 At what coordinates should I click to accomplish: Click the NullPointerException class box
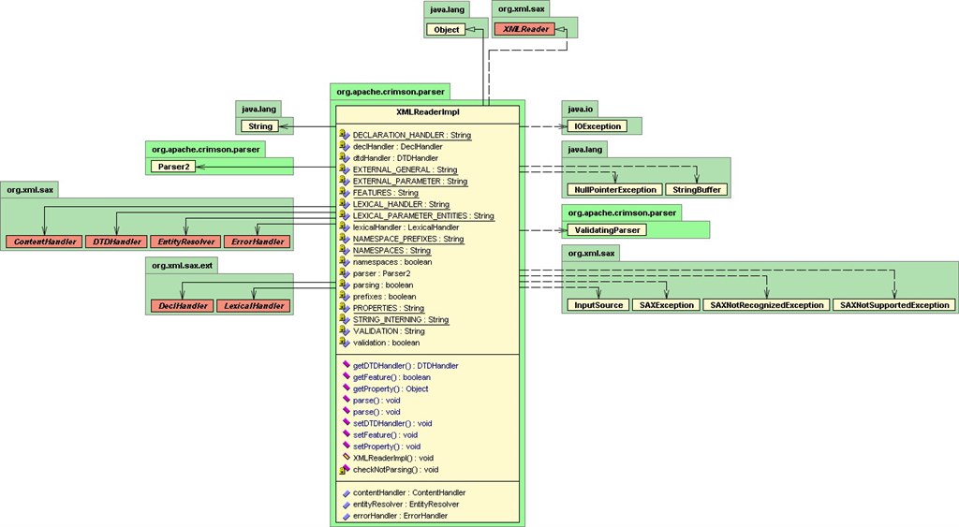(x=615, y=189)
